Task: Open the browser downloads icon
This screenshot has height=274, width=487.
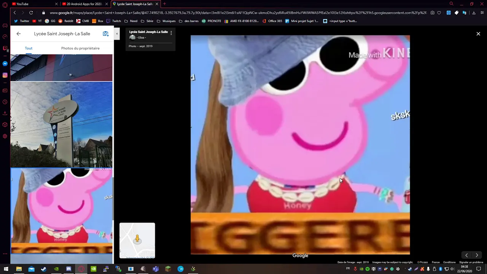Action: (x=474, y=13)
